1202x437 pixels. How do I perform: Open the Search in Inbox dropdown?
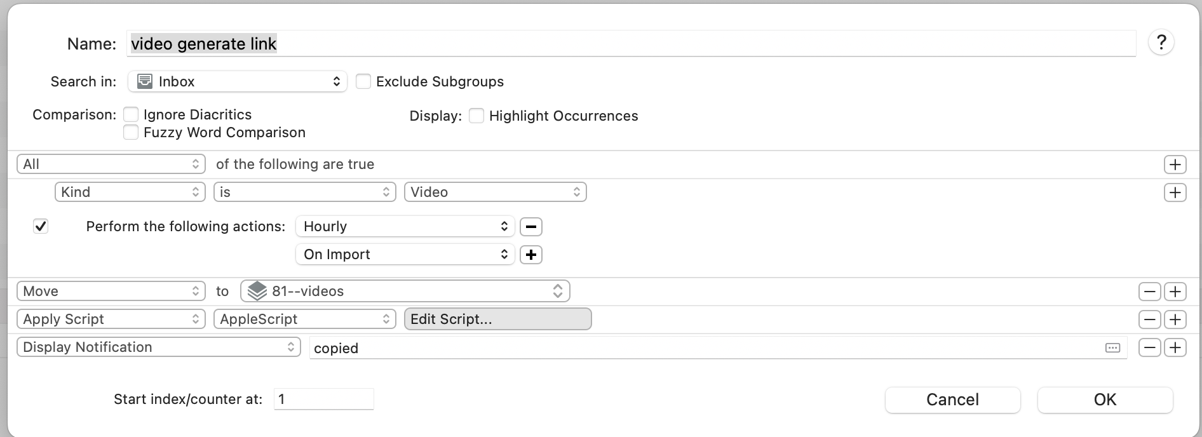(238, 81)
